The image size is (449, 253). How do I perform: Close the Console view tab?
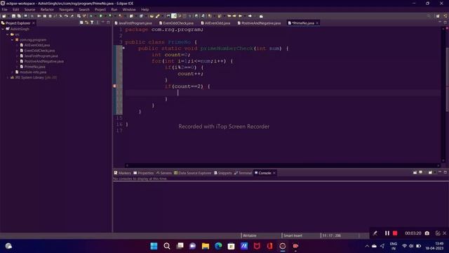click(274, 173)
